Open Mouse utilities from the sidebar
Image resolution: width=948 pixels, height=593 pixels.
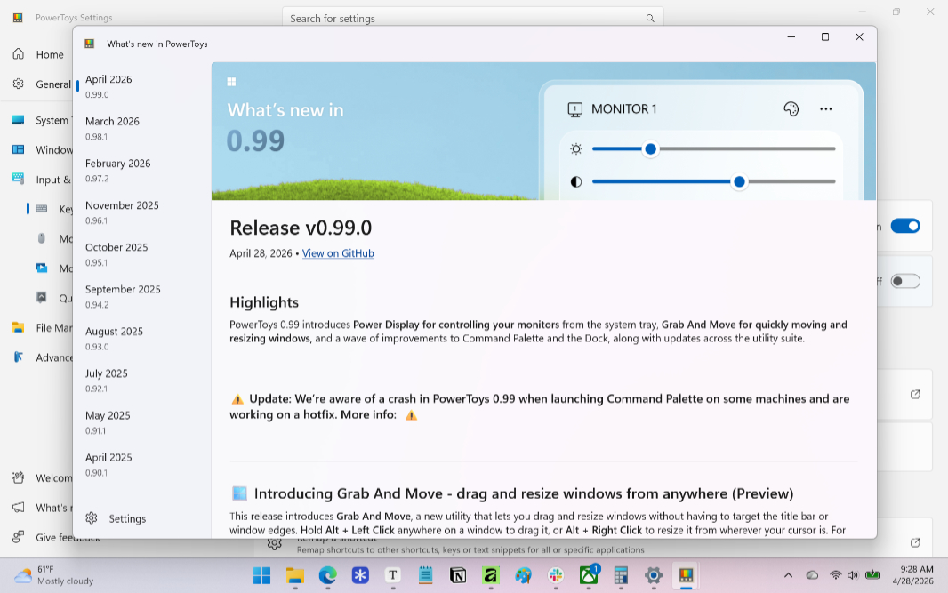[42, 238]
